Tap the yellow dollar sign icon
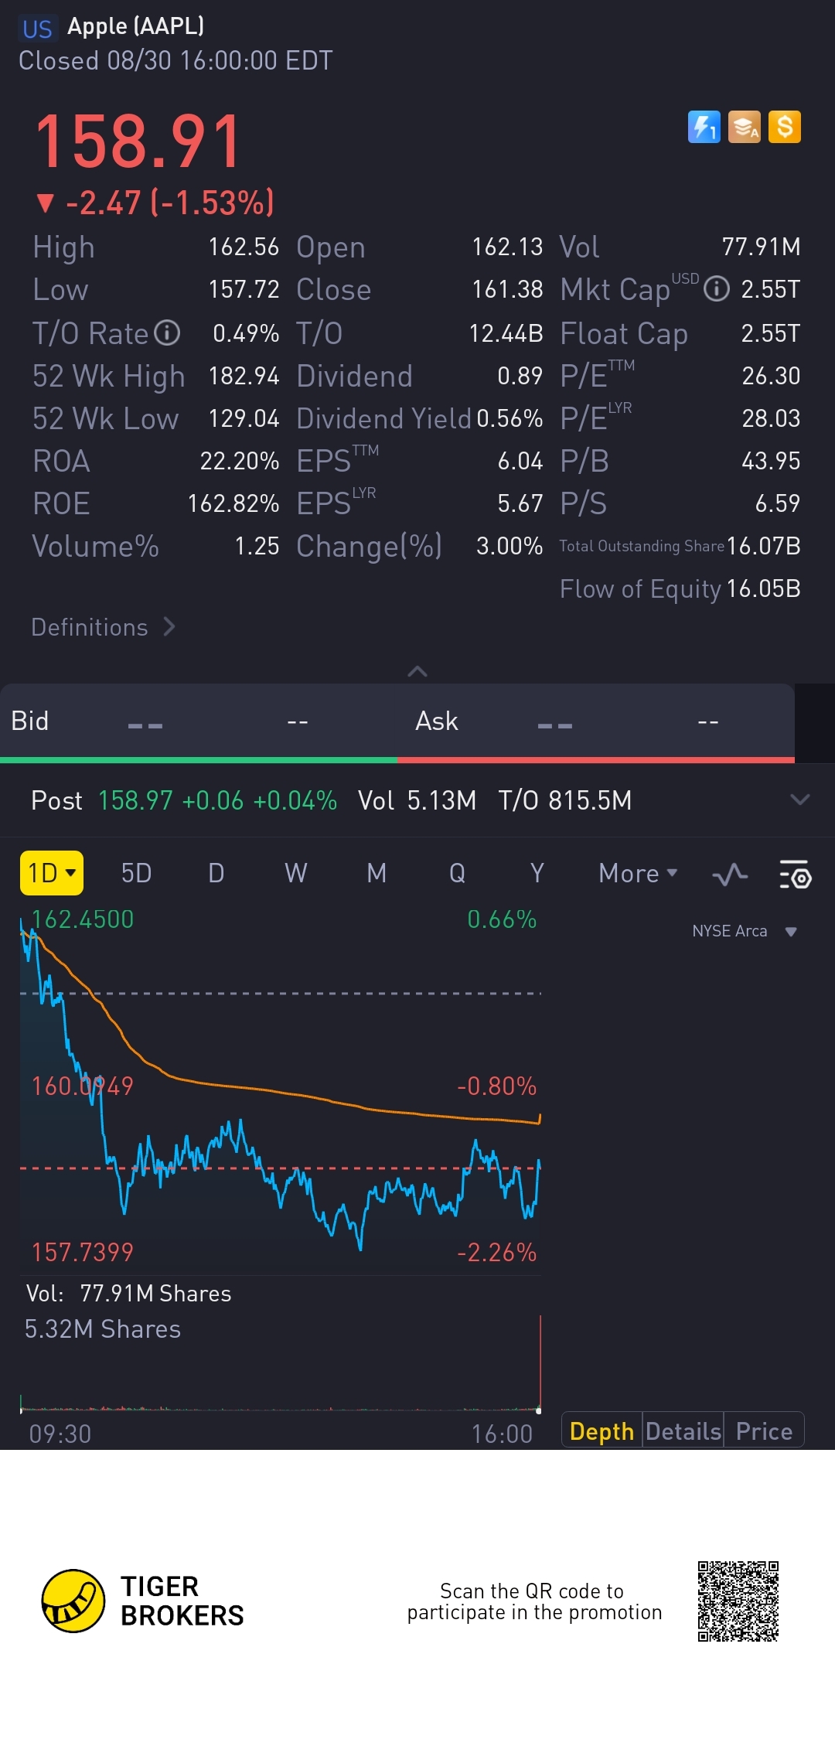Image resolution: width=835 pixels, height=1753 pixels. [785, 127]
